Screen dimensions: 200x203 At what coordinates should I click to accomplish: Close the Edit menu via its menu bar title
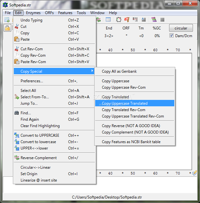tap(18, 13)
